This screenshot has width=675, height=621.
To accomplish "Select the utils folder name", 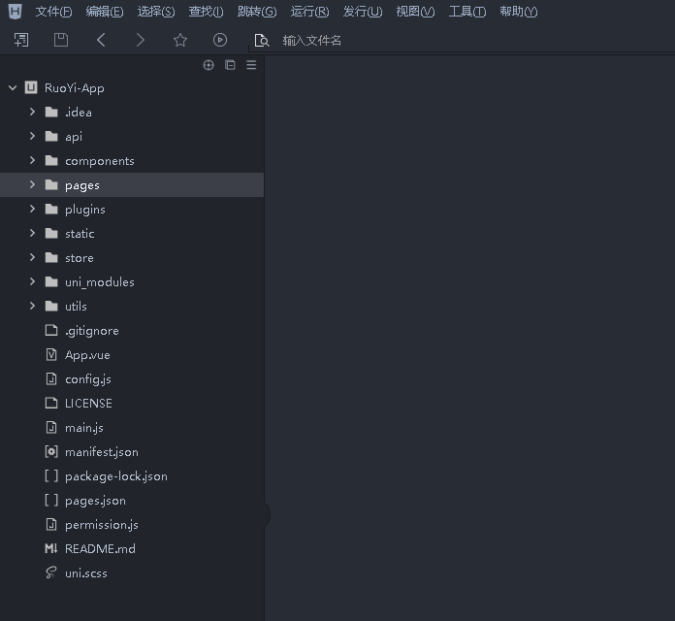I will (76, 307).
